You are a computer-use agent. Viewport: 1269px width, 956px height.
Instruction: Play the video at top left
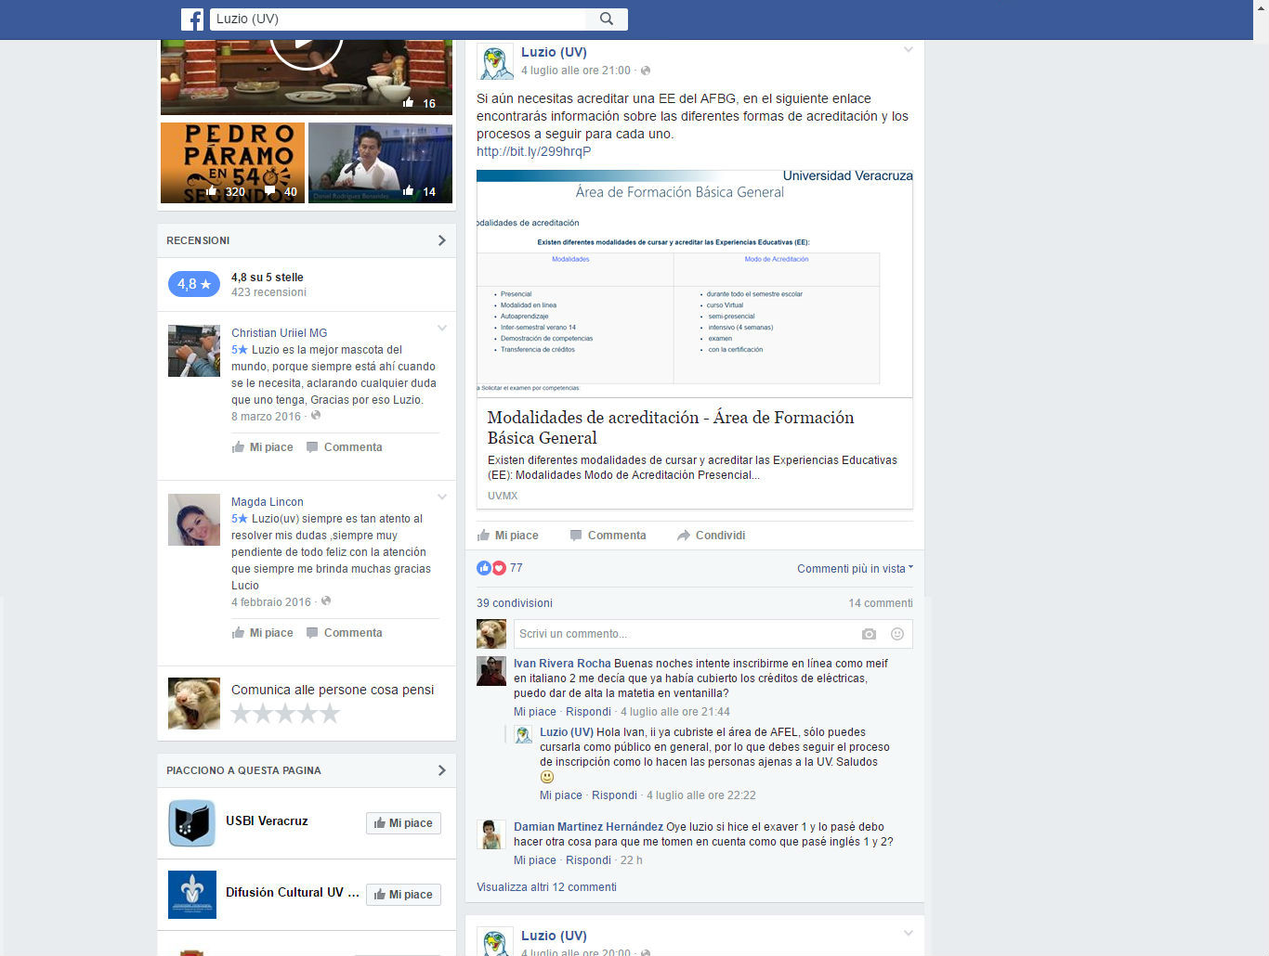pyautogui.click(x=307, y=41)
